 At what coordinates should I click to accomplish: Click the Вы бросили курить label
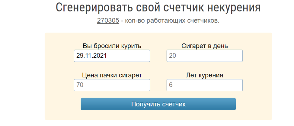click(x=112, y=46)
